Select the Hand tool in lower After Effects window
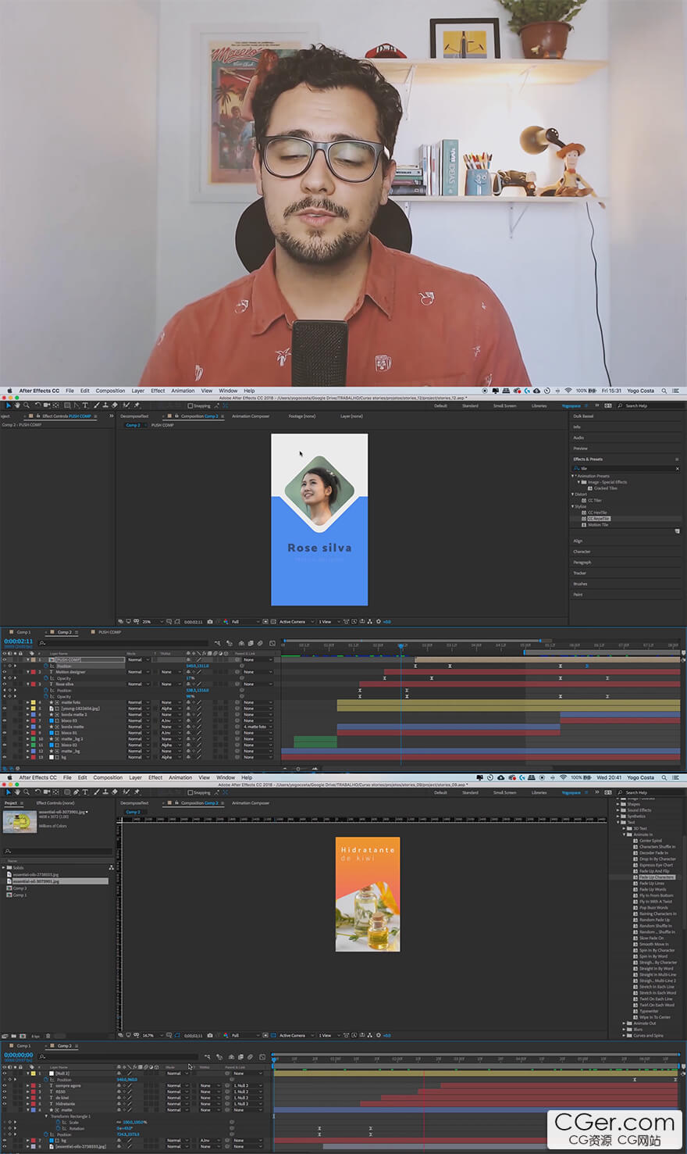The width and height of the screenshot is (687, 1154). pos(17,792)
